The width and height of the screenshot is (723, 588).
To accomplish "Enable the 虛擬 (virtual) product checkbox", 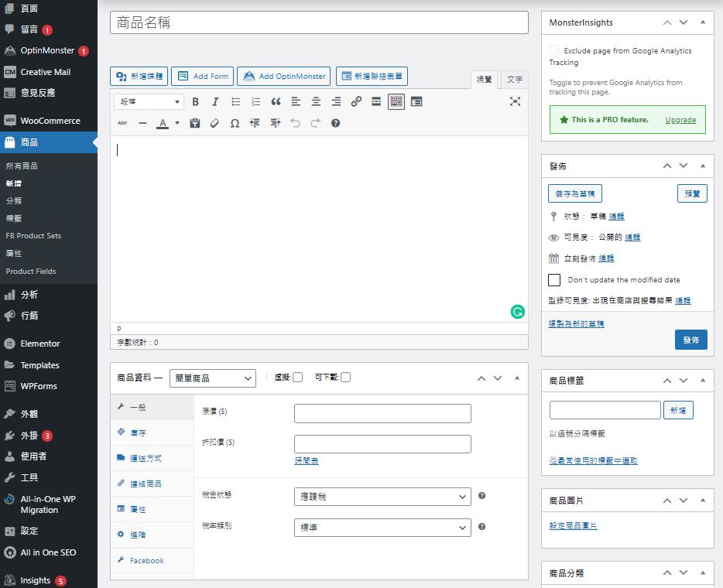I will click(297, 378).
